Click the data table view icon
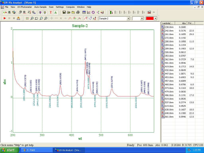The height and width of the screenshot is (153, 204). pyautogui.click(x=84, y=12)
